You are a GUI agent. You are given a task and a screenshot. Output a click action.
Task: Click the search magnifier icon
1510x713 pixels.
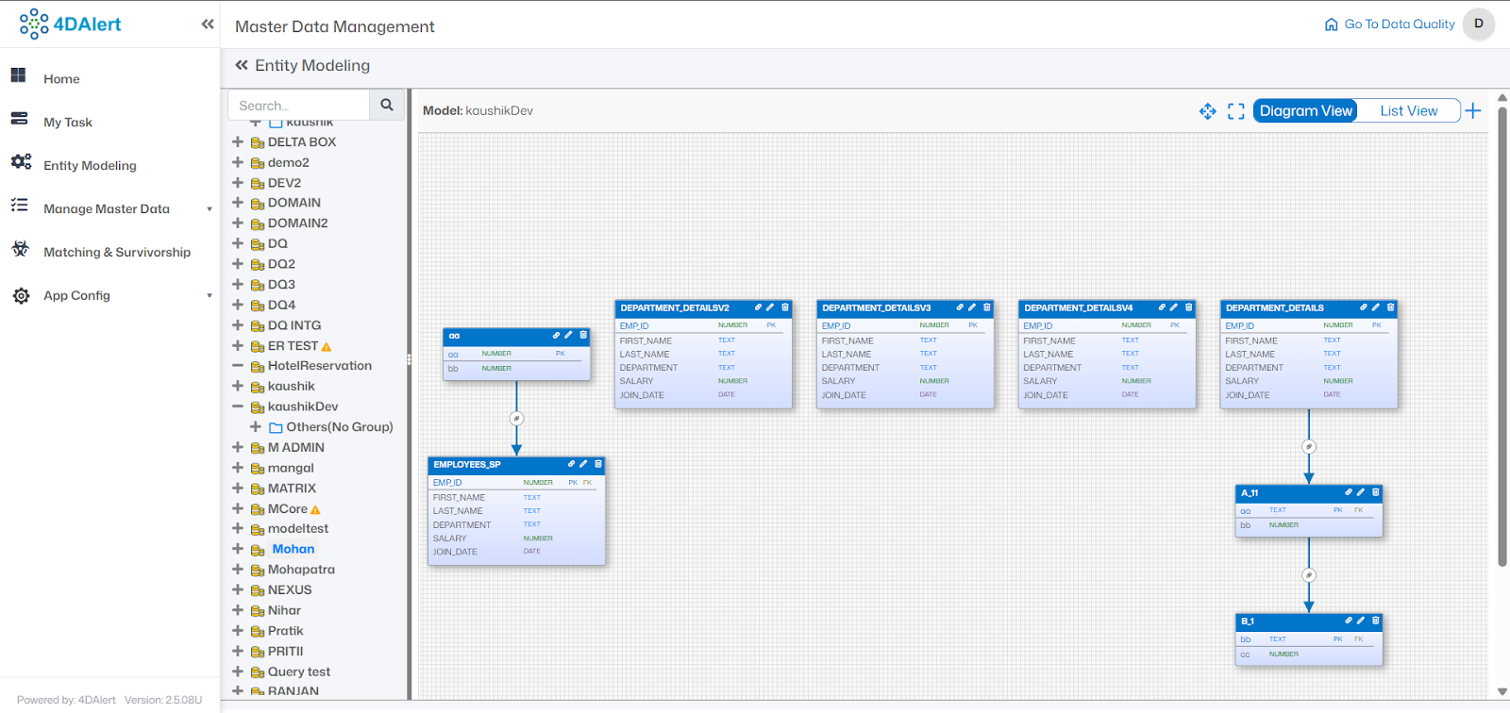pyautogui.click(x=387, y=105)
